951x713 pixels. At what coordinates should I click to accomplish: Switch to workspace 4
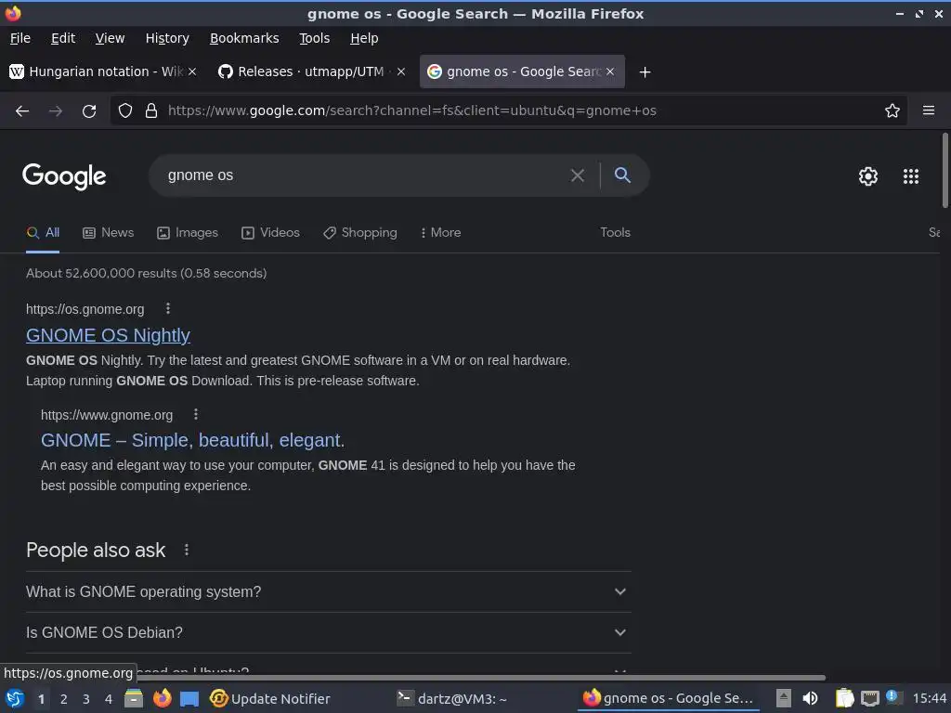pos(109,699)
